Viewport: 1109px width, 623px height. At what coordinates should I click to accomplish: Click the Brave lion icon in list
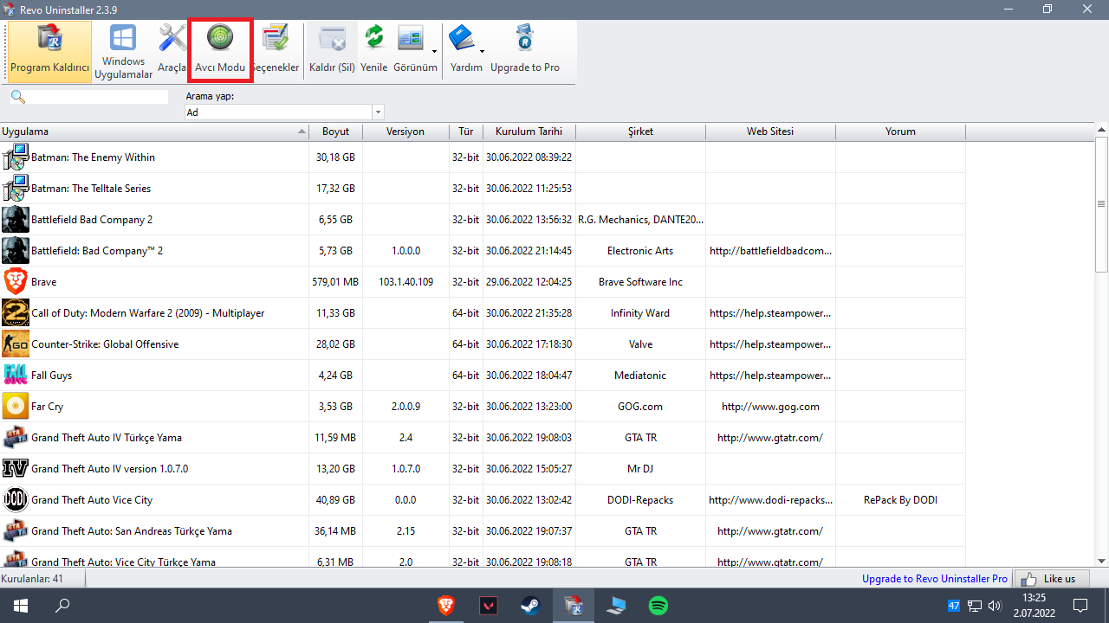(x=16, y=282)
